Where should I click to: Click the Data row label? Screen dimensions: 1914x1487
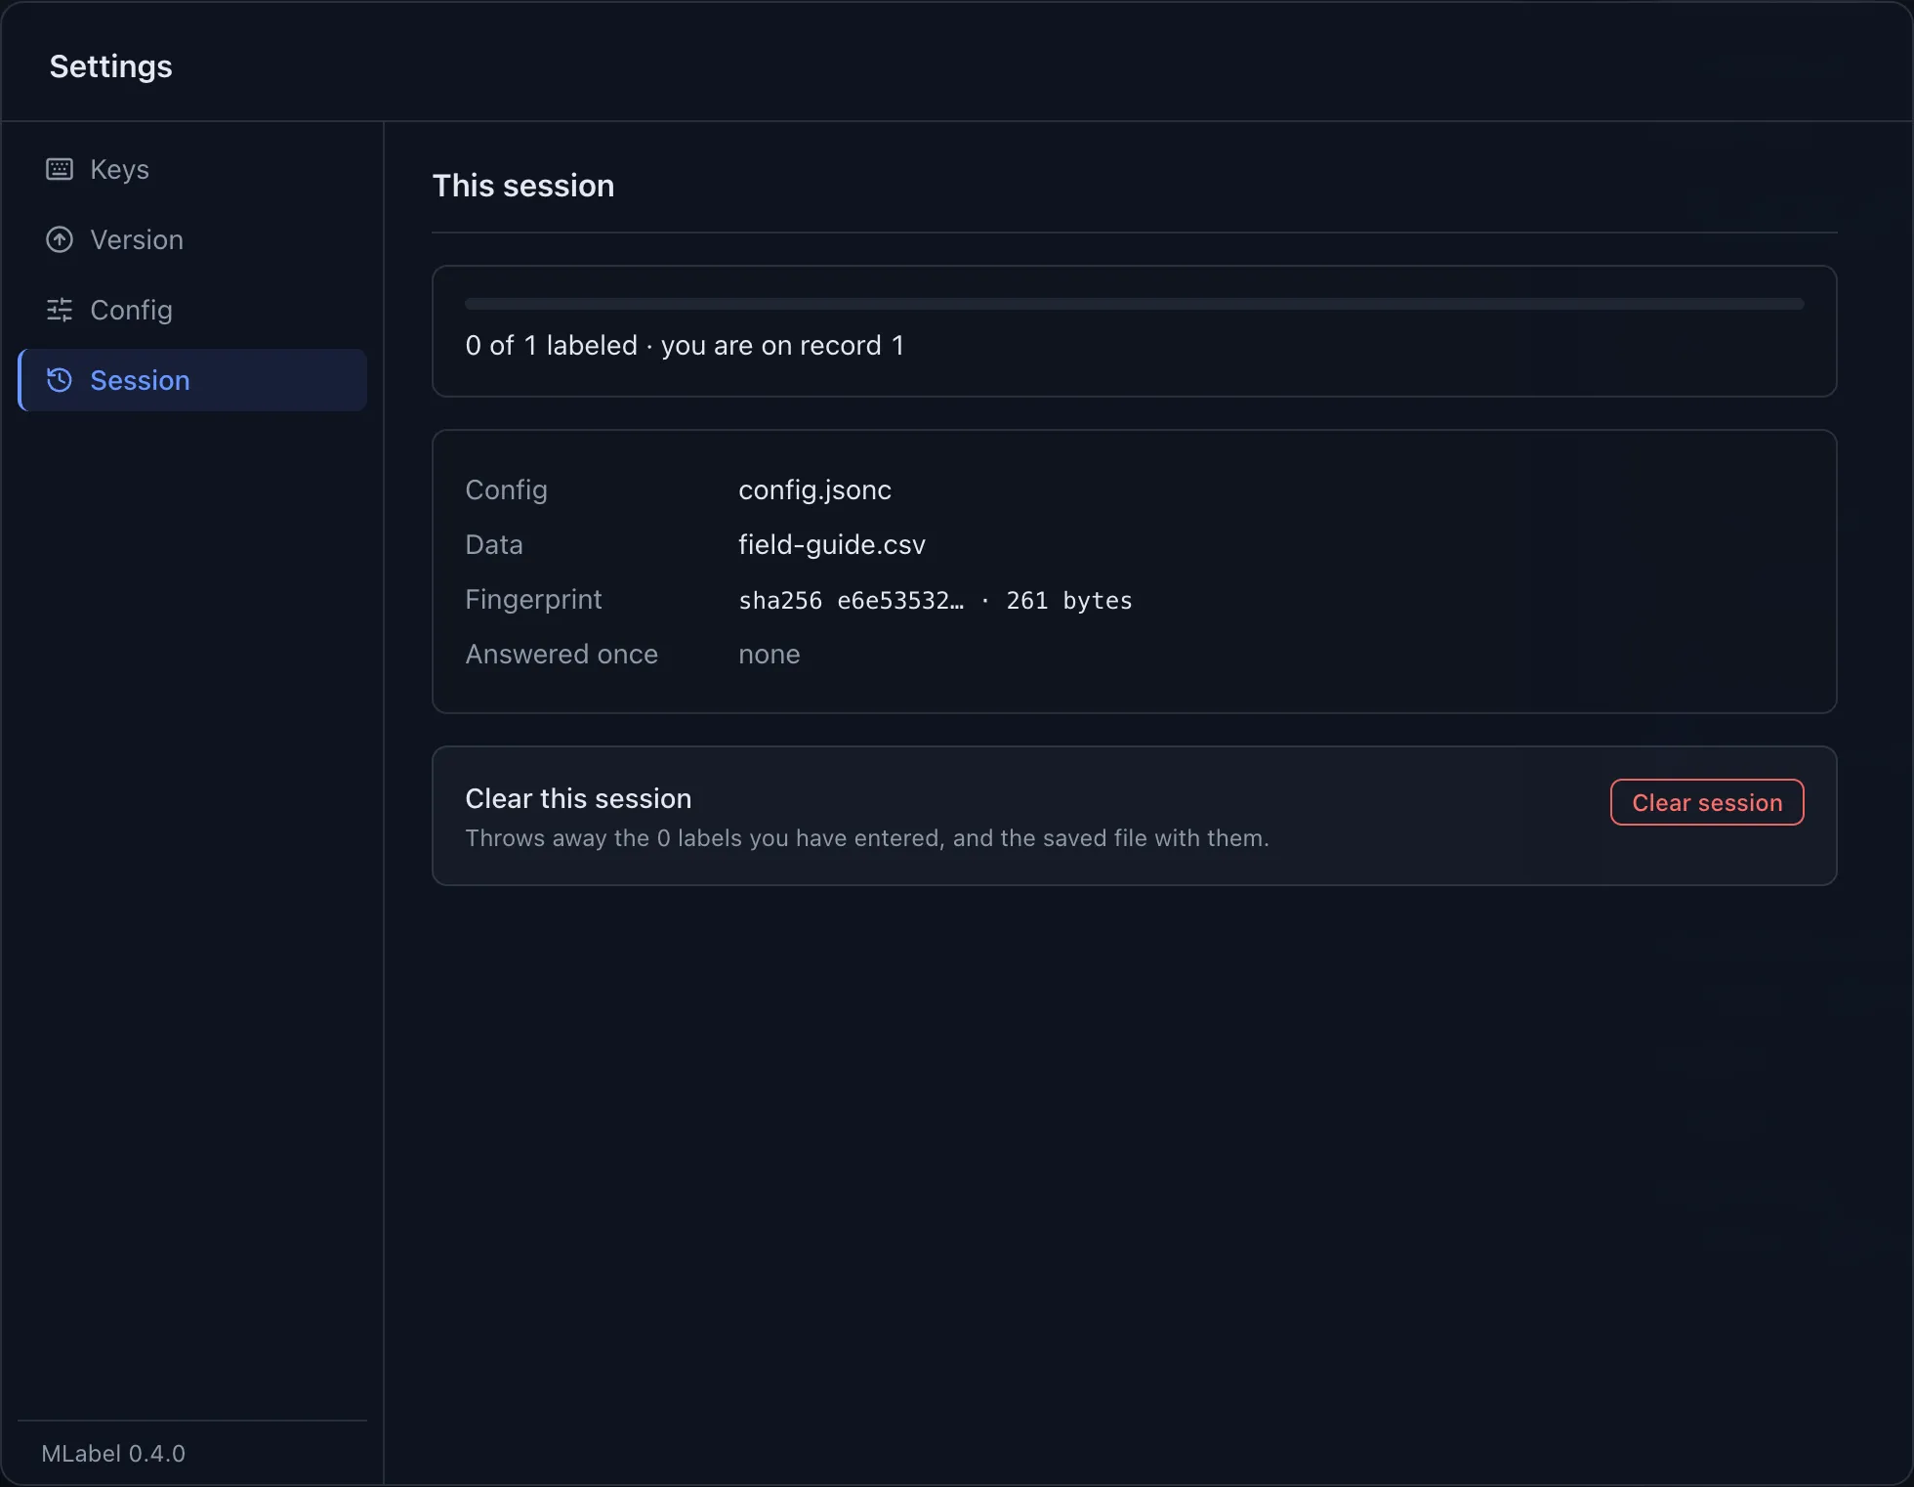click(x=494, y=544)
